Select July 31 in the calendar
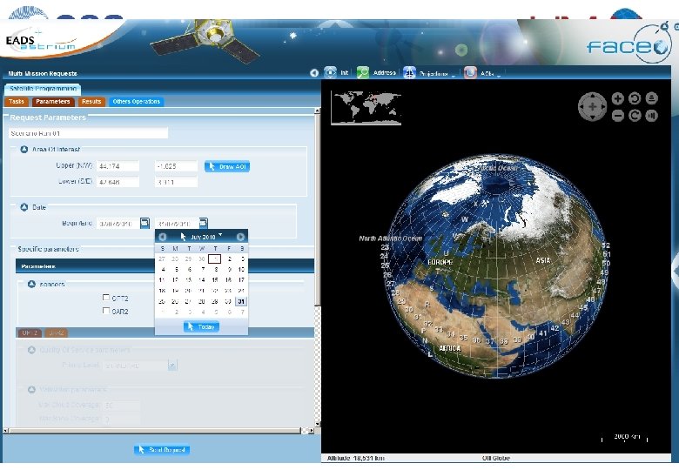Viewport: 679px width, 470px height. coord(241,301)
